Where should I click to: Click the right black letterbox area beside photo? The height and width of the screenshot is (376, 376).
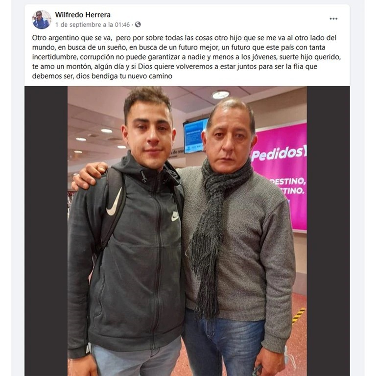(328, 231)
